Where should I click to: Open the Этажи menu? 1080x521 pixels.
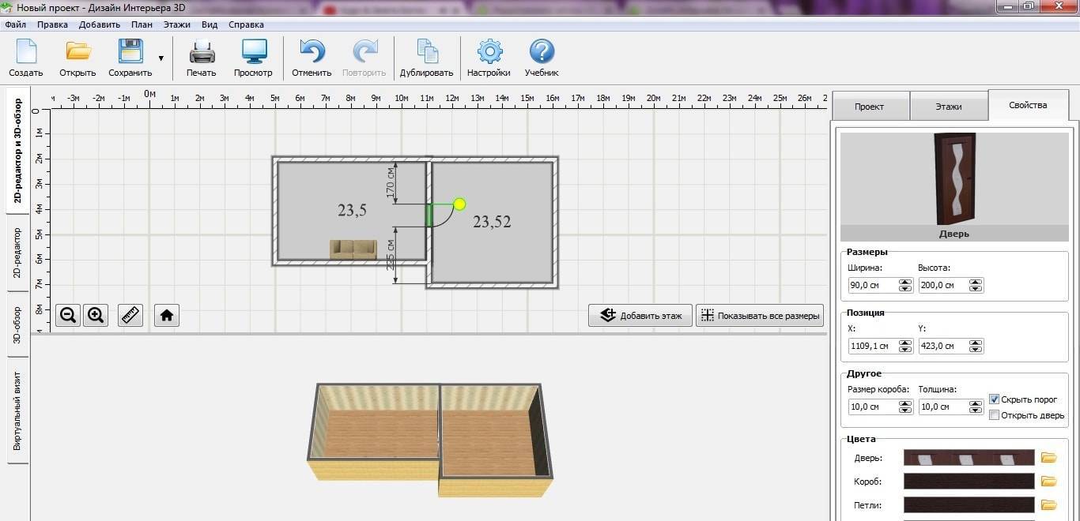(x=176, y=24)
